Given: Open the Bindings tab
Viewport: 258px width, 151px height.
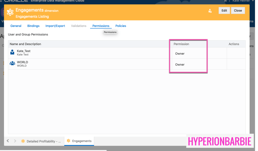Looking at the screenshot, I should coord(33,26).
